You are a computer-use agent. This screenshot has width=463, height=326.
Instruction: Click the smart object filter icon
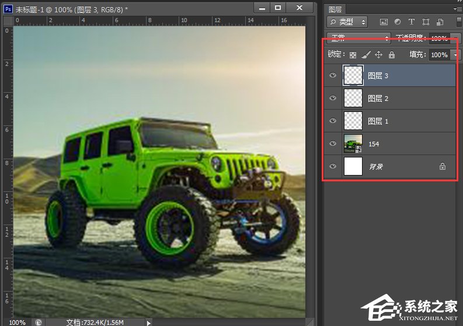click(440, 22)
